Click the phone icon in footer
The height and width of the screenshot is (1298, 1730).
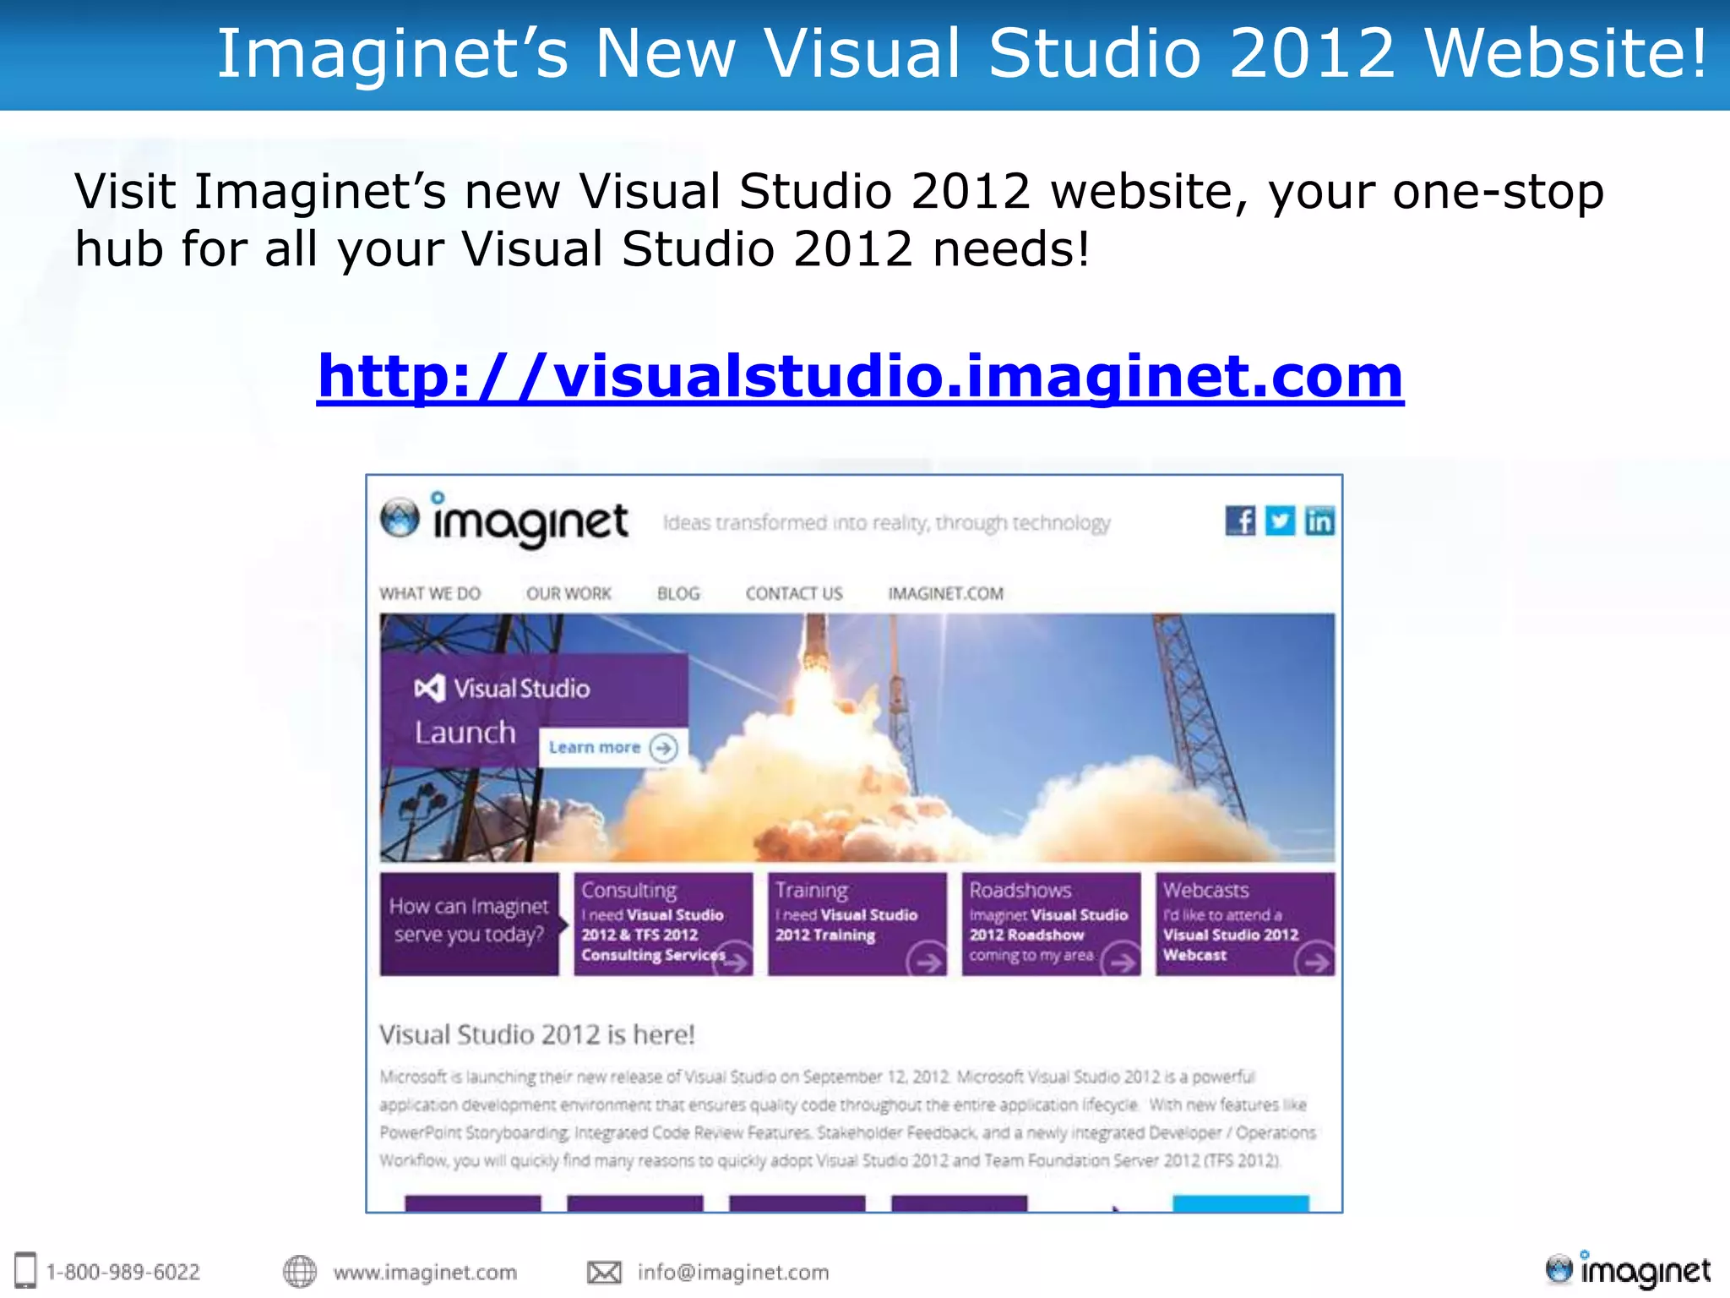tap(26, 1270)
